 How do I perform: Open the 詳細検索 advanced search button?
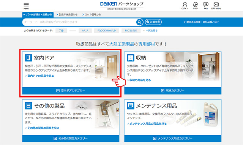pos(153,22)
